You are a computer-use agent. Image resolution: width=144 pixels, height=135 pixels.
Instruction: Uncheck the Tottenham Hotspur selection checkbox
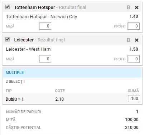pos(8,7)
